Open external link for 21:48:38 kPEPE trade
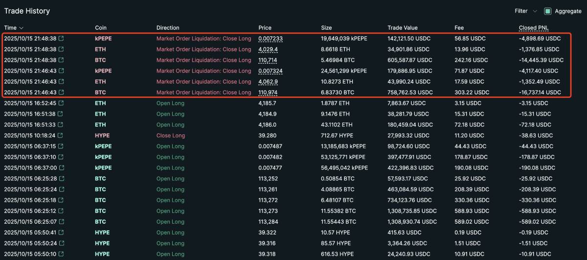Screen dimensions: 587x260 [61, 39]
